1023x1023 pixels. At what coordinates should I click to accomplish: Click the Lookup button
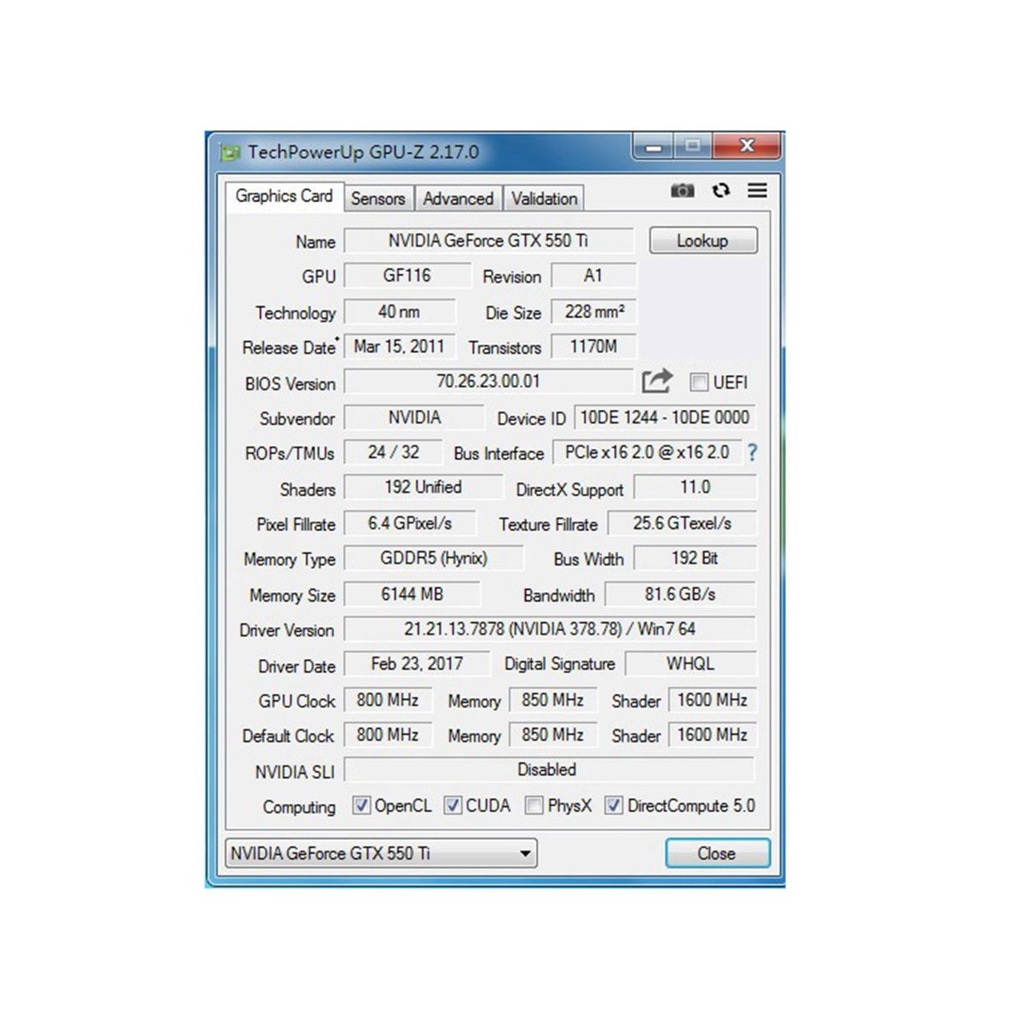[702, 240]
